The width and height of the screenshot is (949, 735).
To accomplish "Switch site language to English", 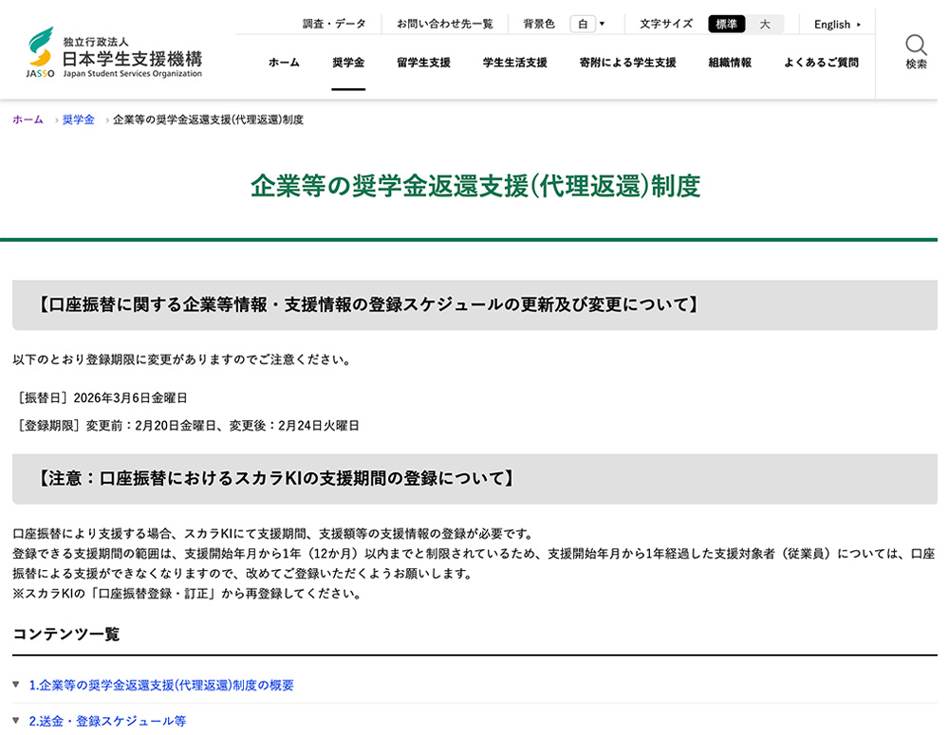I will tap(831, 25).
